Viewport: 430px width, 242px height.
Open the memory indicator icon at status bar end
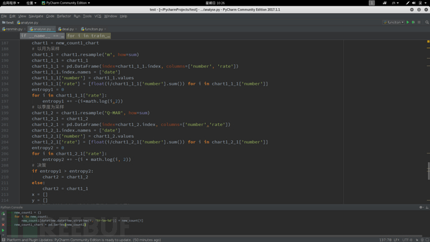[x=428, y=240]
